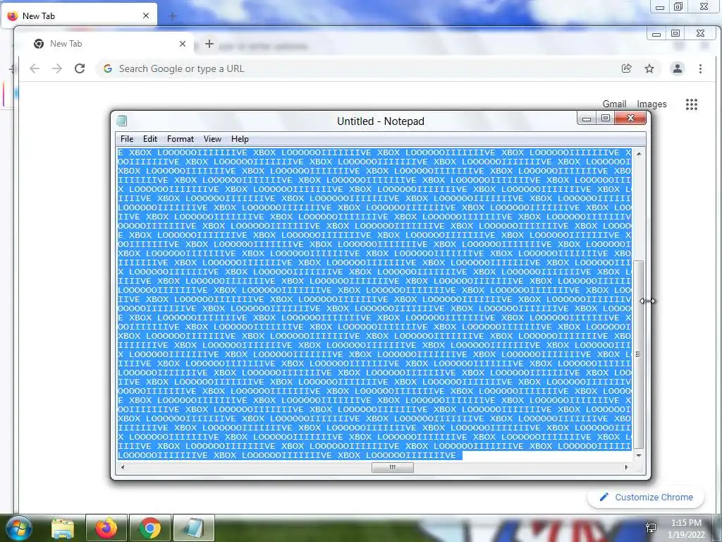Bookmark this tab with the star icon
722x542 pixels.
pyautogui.click(x=649, y=68)
